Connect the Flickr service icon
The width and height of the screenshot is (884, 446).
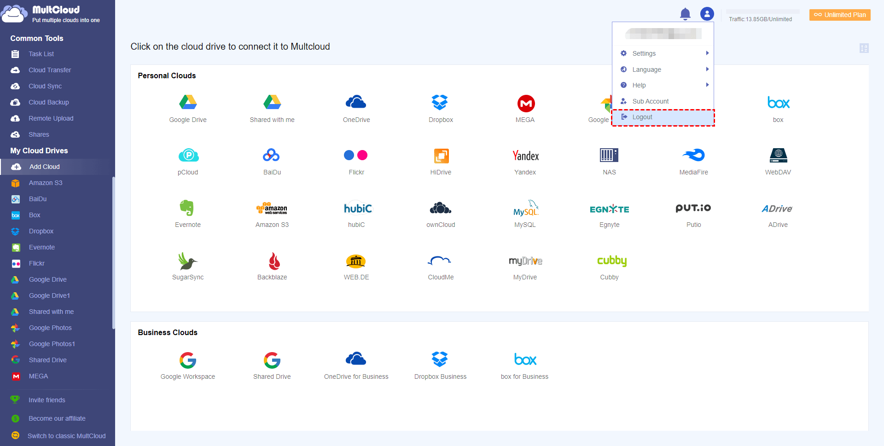(x=356, y=155)
